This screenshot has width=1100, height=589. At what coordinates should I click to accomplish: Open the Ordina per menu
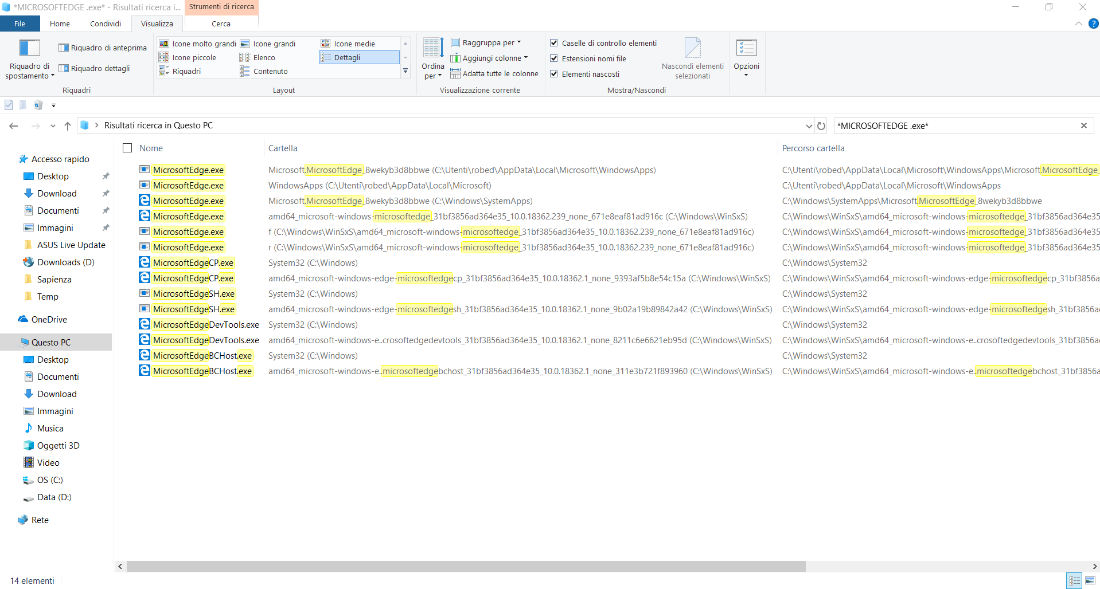tap(432, 57)
